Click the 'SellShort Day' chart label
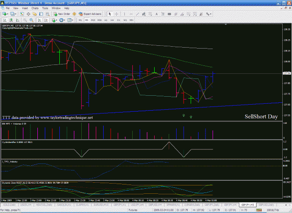The height and width of the screenshot is (213, 292). (x=261, y=117)
